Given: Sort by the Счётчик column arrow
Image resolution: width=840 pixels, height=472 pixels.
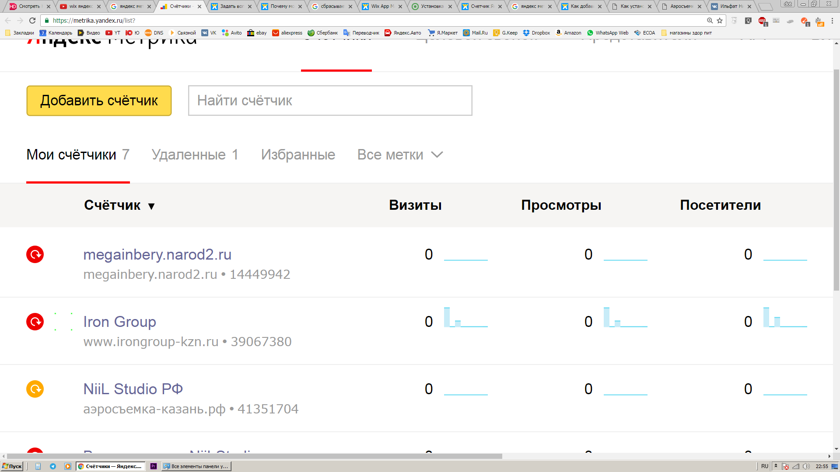Looking at the screenshot, I should click(x=151, y=206).
